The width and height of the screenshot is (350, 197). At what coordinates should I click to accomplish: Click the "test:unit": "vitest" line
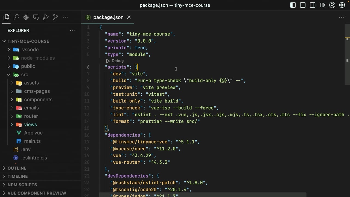click(x=140, y=94)
